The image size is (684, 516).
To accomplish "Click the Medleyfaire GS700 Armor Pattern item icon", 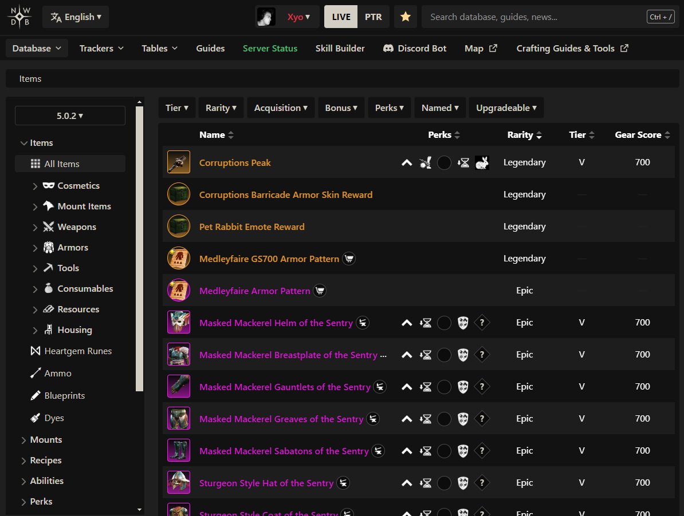I will [178, 258].
